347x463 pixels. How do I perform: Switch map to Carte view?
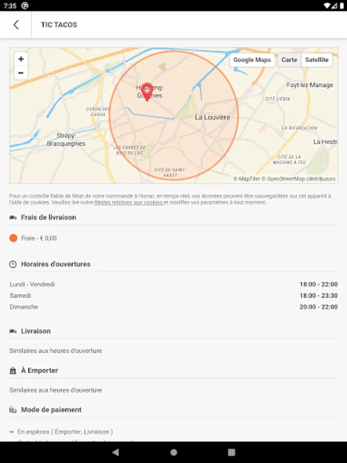[289, 60]
